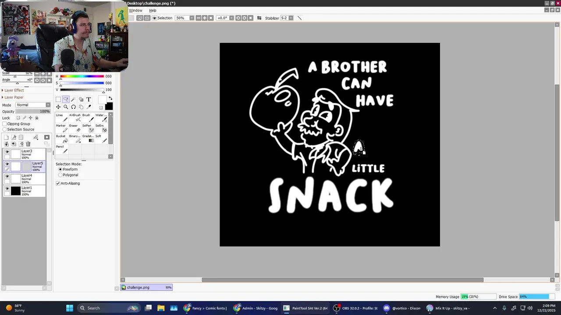Select the Eyedropper color picker tool
Viewport: 561px width, 315px height.
(x=89, y=107)
